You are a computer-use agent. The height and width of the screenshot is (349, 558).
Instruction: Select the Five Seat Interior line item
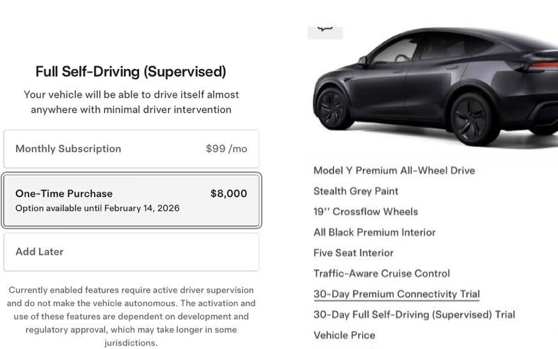coord(353,253)
